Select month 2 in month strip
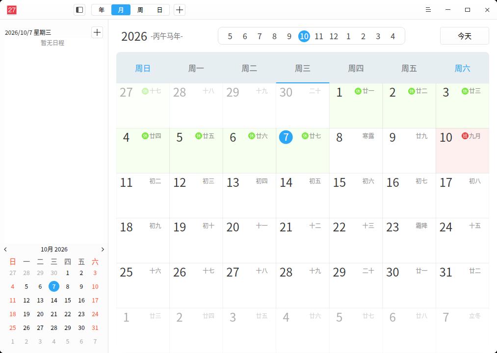Screen dimensions: 497x353 point(363,36)
